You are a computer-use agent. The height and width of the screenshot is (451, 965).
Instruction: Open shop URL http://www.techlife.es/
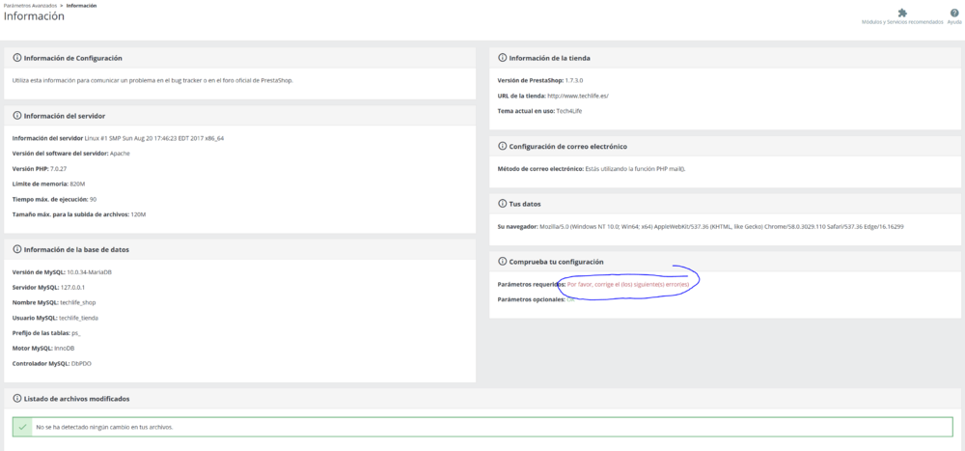pos(578,97)
